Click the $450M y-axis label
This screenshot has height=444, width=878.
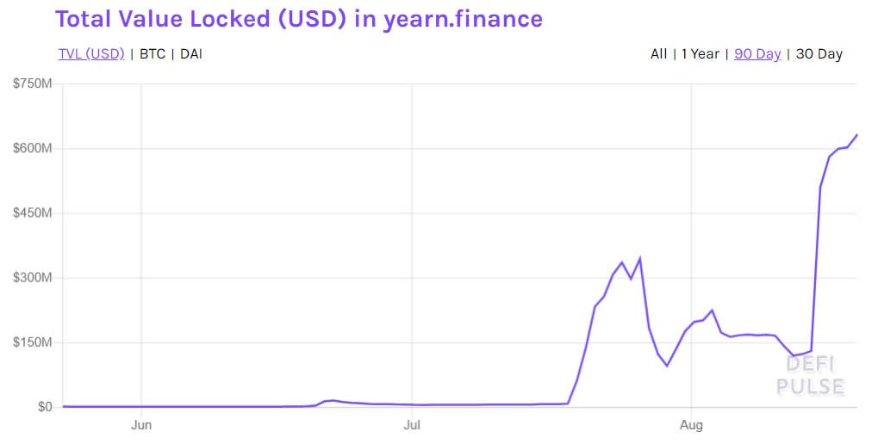[33, 213]
